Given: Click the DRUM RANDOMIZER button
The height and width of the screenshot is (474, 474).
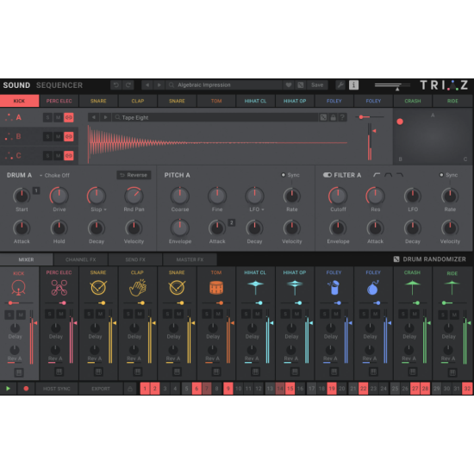Looking at the screenshot, I should pyautogui.click(x=430, y=259).
